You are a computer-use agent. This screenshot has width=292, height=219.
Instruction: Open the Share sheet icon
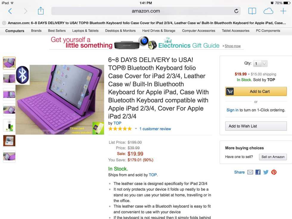41,11
